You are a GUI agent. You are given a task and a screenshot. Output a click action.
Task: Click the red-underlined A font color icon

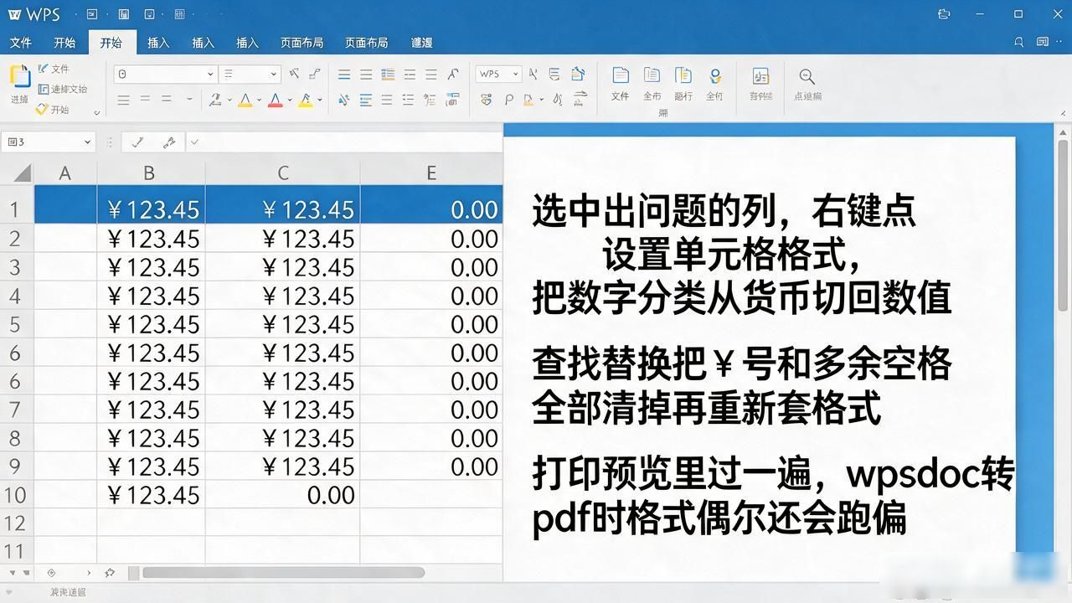pyautogui.click(x=276, y=100)
